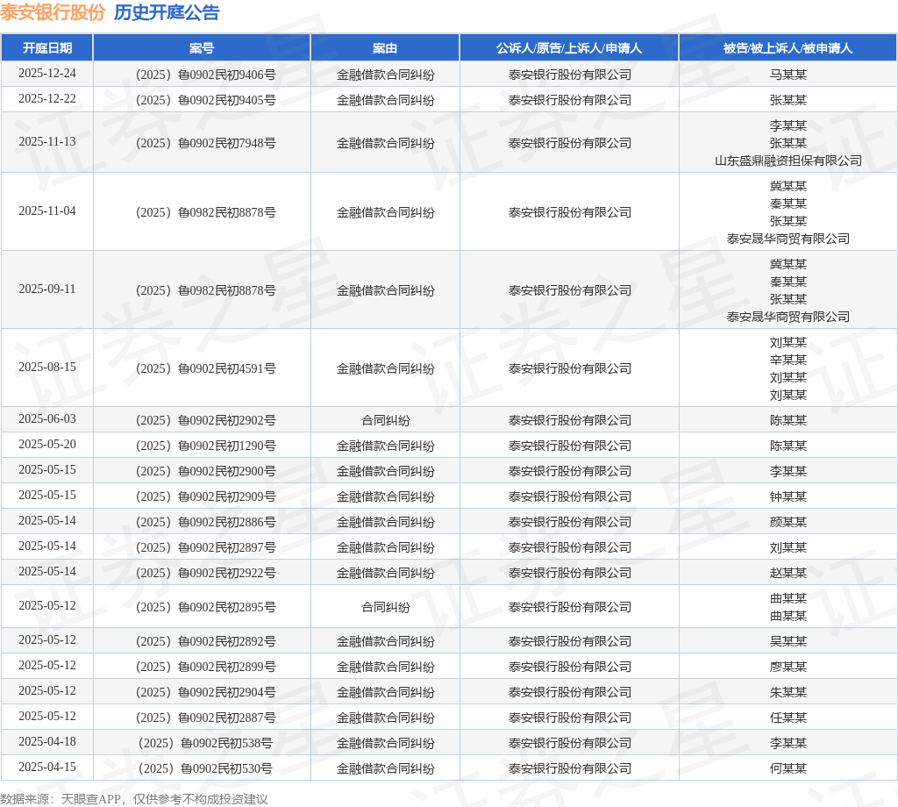
Task: Click case number 鲁0902民初2904号
Action: pos(205,692)
